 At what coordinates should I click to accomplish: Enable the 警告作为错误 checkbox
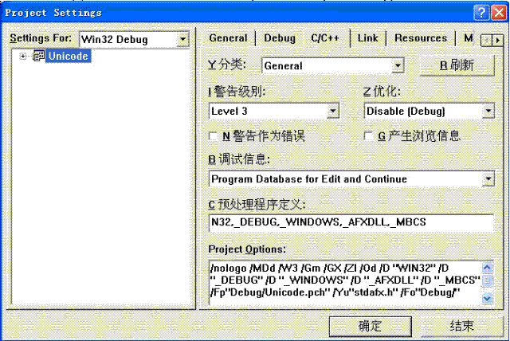[213, 136]
